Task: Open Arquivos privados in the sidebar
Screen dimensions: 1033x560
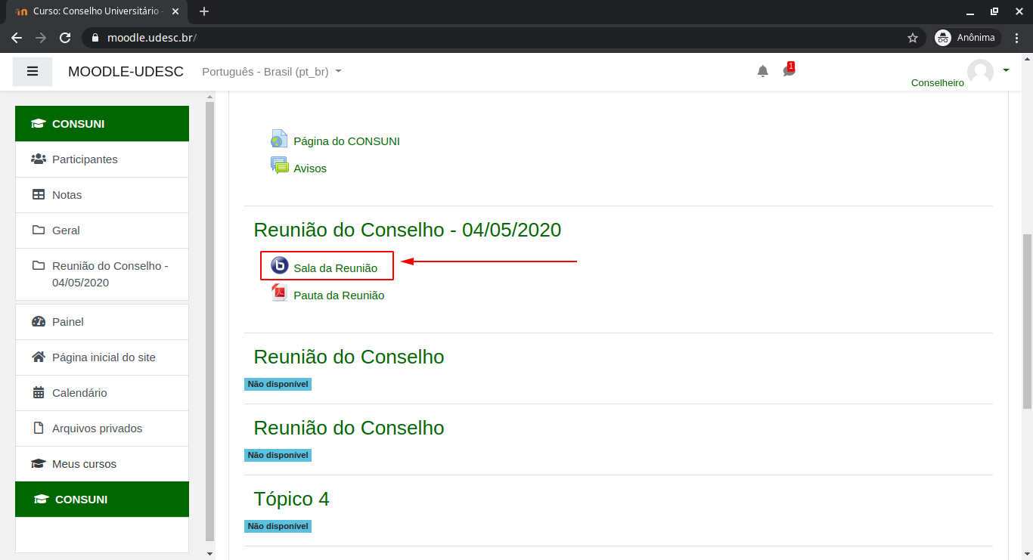Action: click(x=97, y=429)
